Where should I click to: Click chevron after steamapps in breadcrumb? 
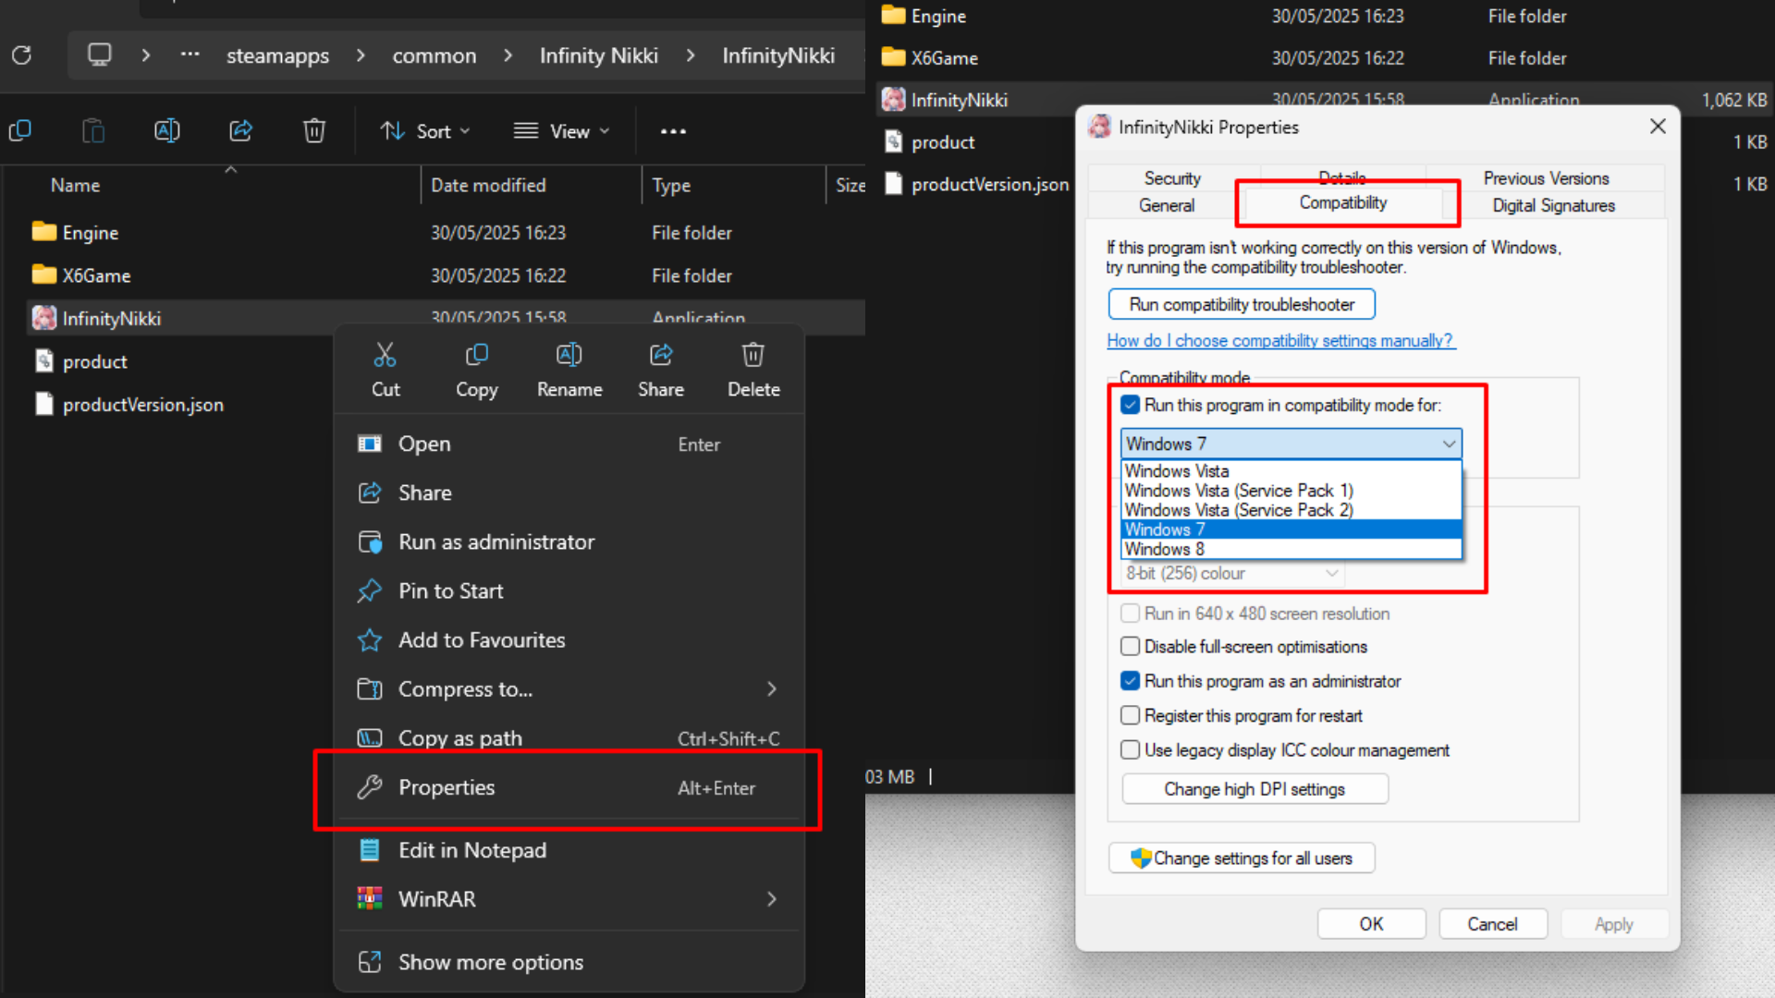(x=361, y=55)
